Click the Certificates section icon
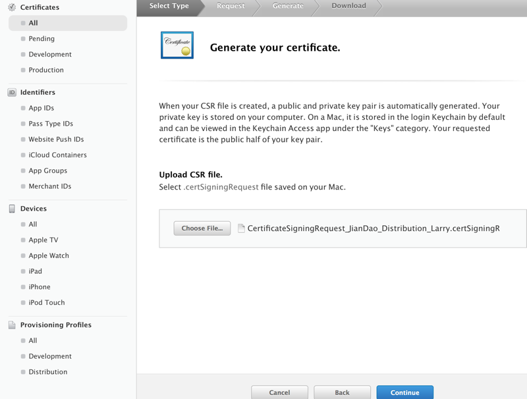Screen dimensions: 527x399 pyautogui.click(x=12, y=7)
